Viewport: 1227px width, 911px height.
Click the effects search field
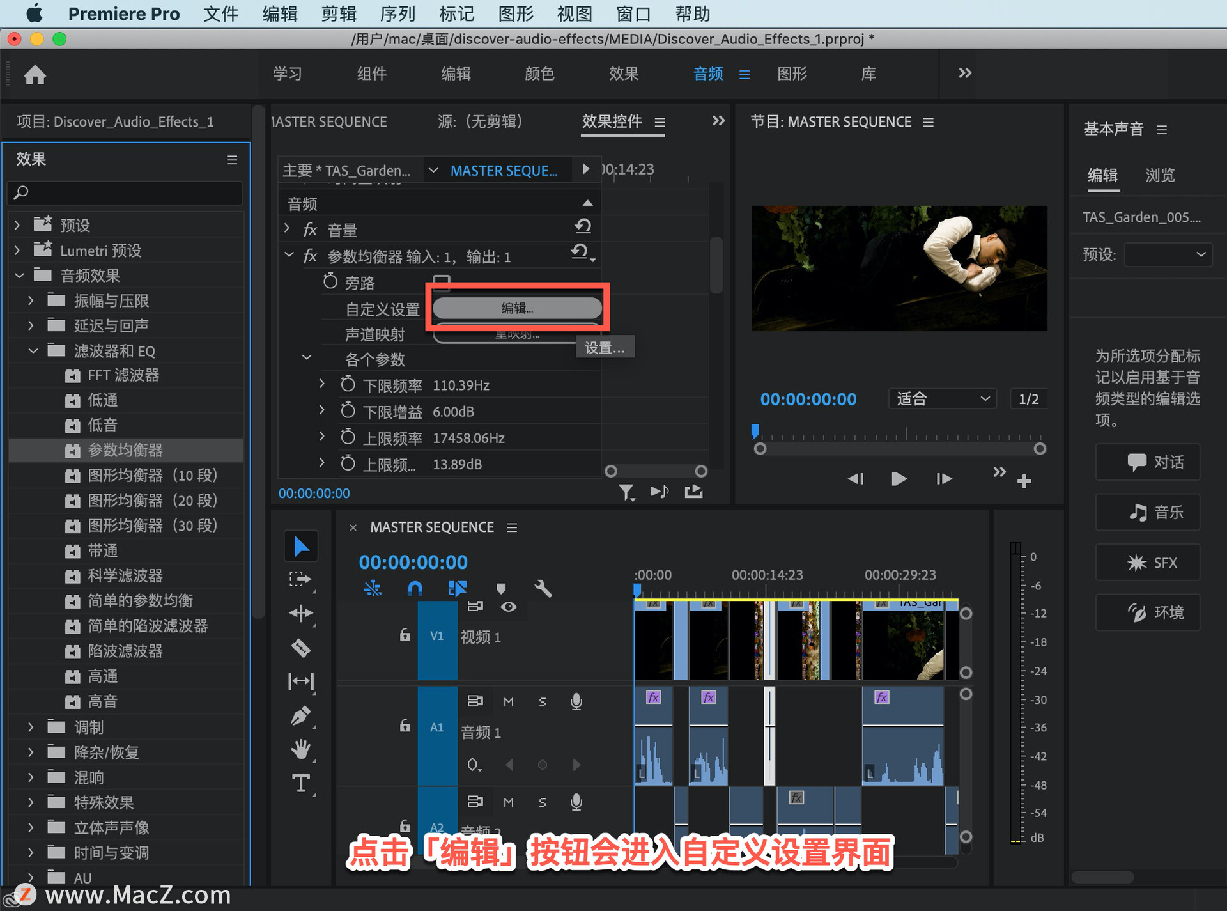pos(125,192)
